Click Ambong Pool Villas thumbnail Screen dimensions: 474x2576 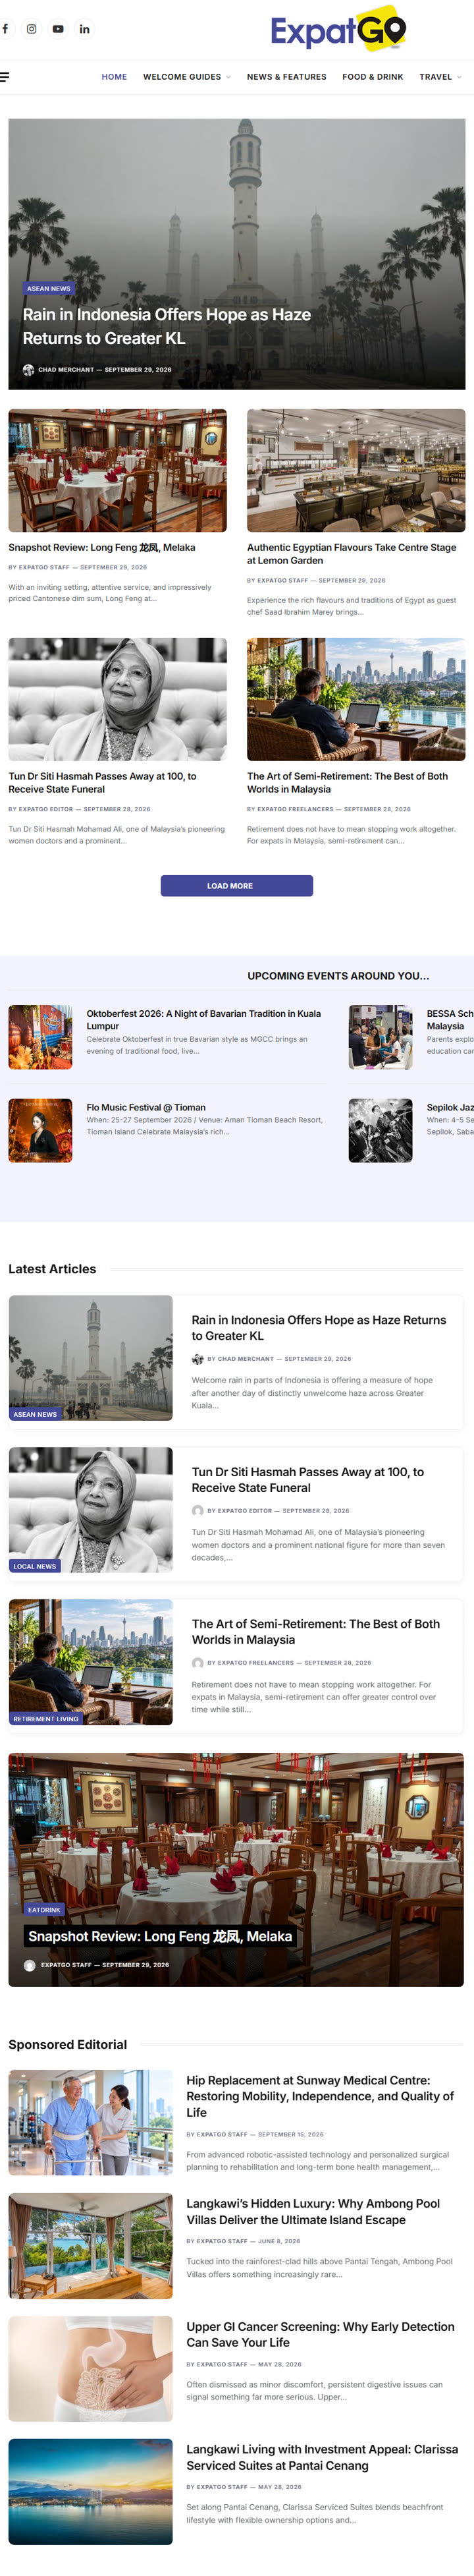click(x=91, y=2246)
